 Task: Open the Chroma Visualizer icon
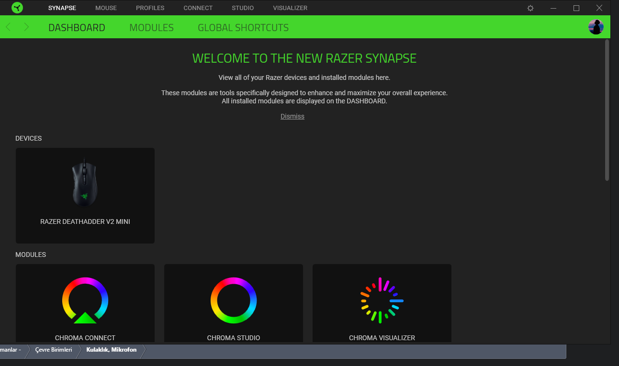point(382,300)
